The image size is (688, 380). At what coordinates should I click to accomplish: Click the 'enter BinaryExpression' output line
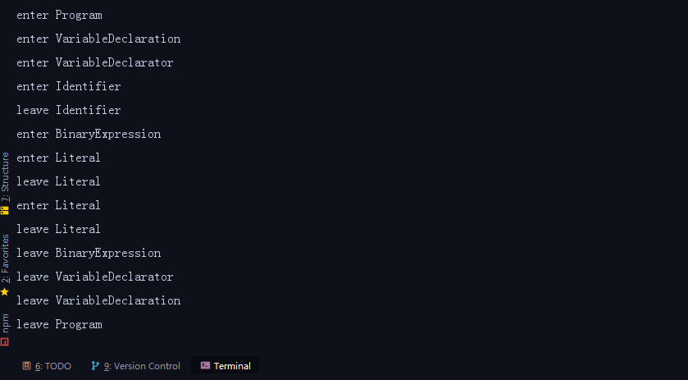click(89, 134)
